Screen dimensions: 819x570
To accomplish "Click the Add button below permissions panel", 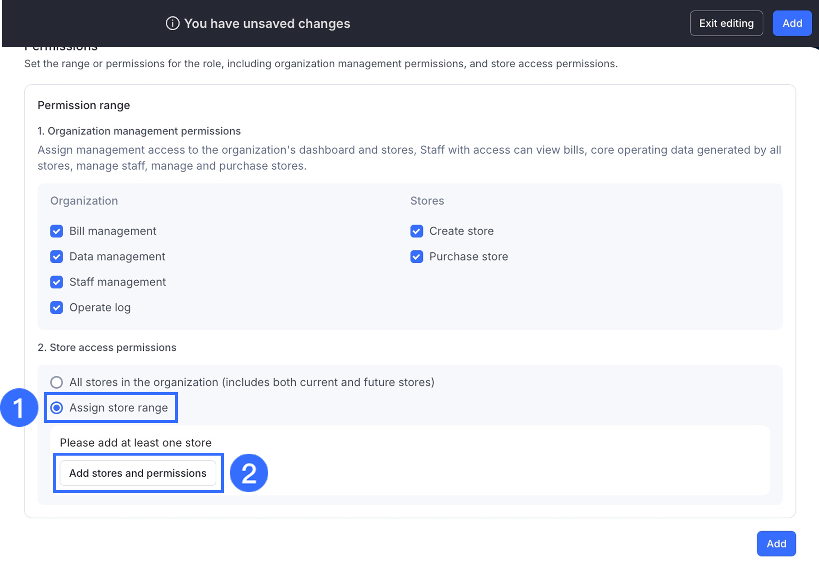I will click(x=776, y=544).
